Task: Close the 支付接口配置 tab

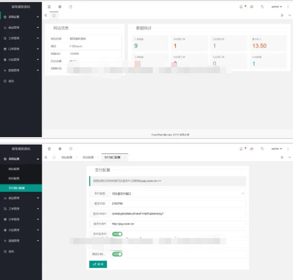Action: 125,157
